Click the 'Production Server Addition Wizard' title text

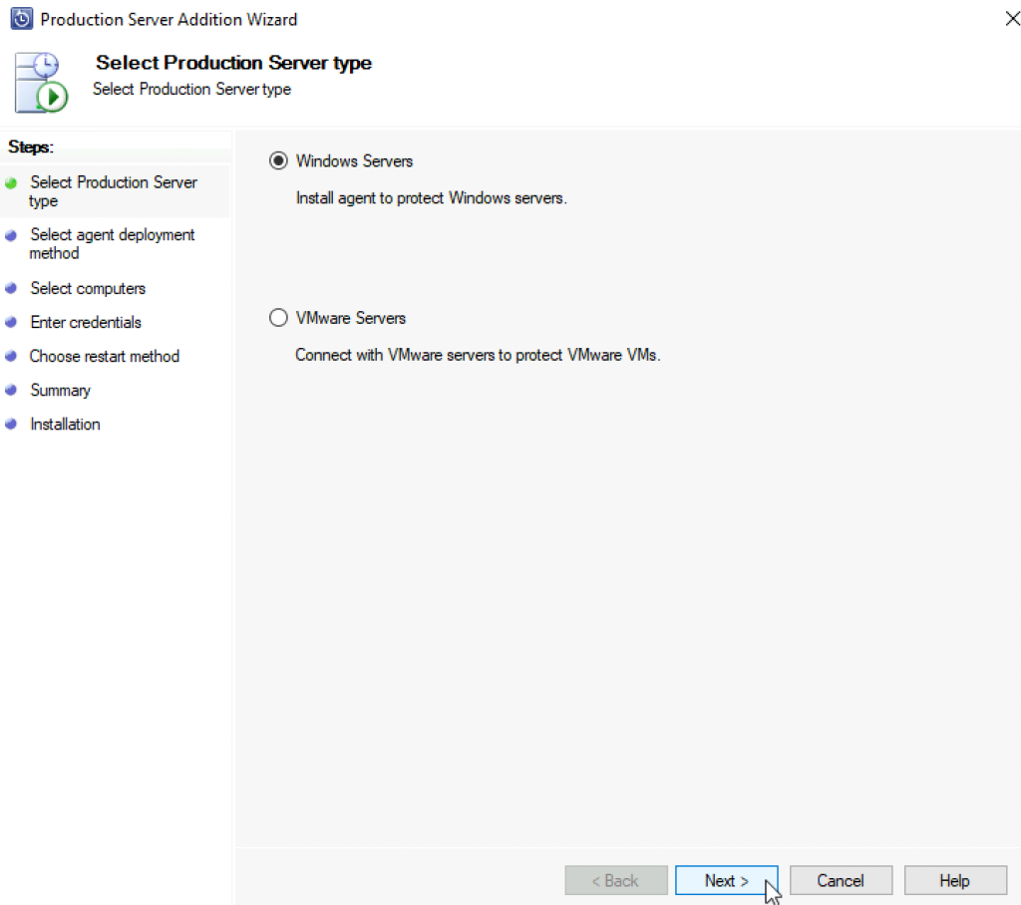(x=169, y=20)
